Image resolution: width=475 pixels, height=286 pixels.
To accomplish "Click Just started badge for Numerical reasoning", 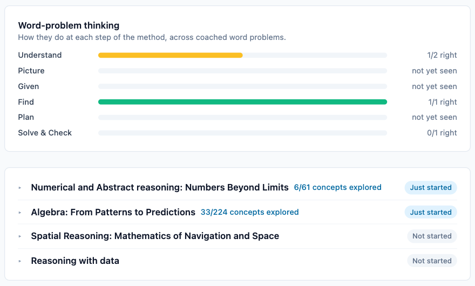I will (x=431, y=188).
